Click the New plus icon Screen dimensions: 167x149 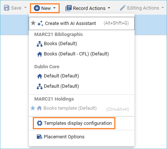coord(37,8)
